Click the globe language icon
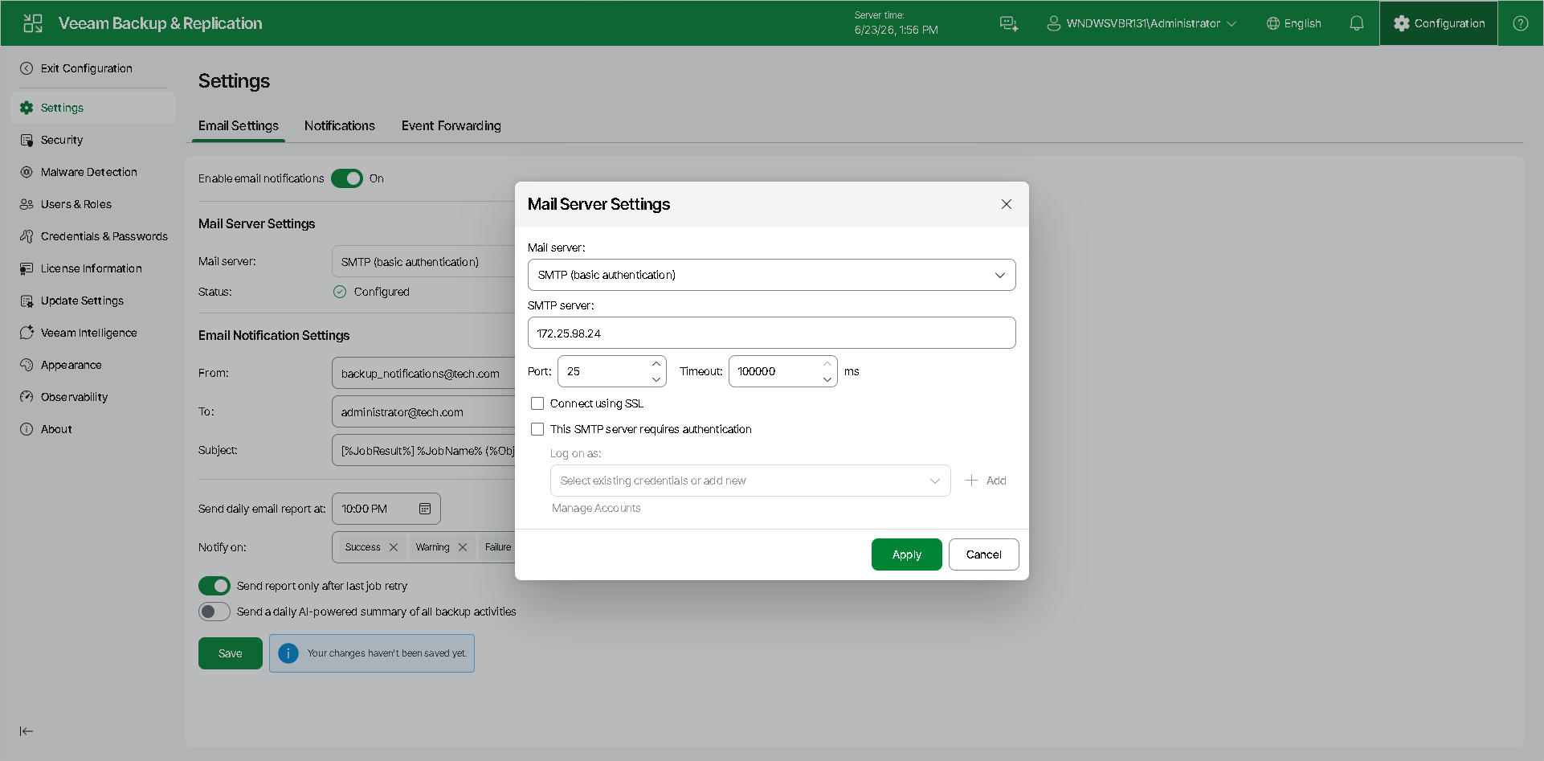This screenshot has width=1544, height=761. (1273, 23)
